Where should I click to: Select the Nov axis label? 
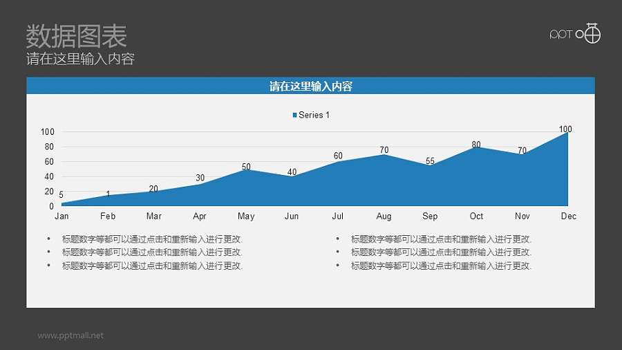click(522, 216)
